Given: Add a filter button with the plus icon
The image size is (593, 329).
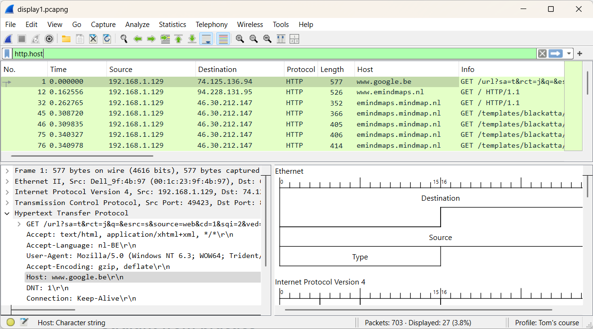Looking at the screenshot, I should click(580, 53).
